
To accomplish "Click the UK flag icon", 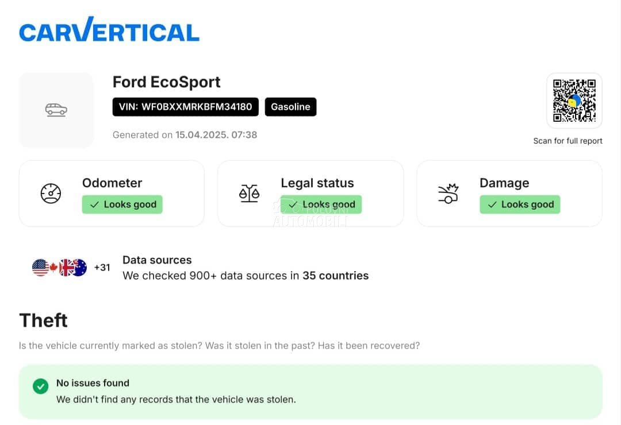I will [x=66, y=268].
